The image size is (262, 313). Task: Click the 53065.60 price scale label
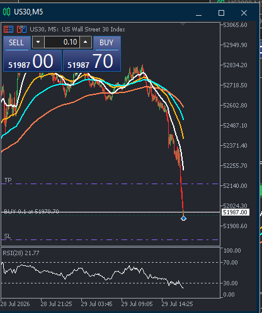(235, 25)
